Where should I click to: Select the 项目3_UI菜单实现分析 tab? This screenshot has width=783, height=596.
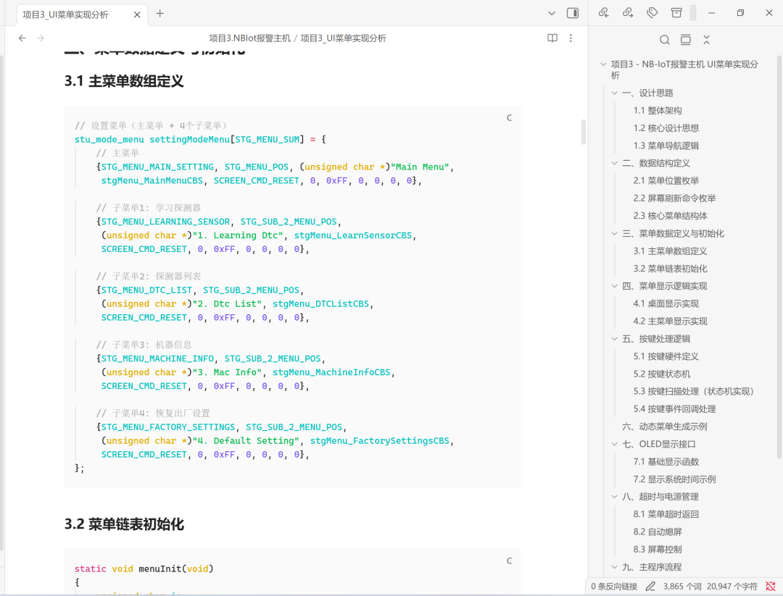pos(83,15)
